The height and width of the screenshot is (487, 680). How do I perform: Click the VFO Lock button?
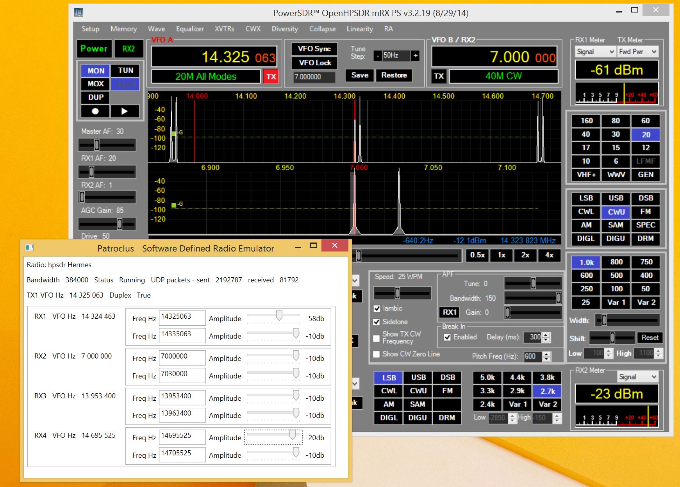[x=314, y=63]
